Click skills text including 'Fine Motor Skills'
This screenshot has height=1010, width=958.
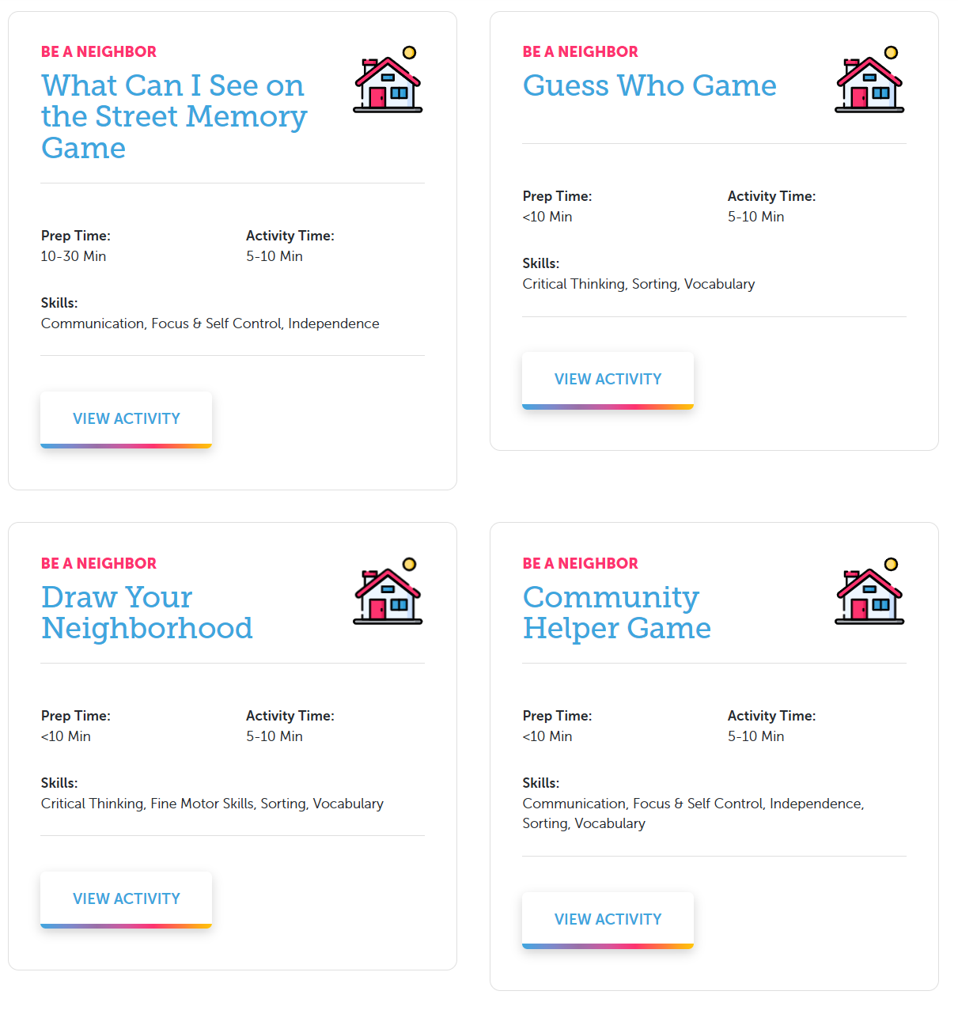pos(212,804)
